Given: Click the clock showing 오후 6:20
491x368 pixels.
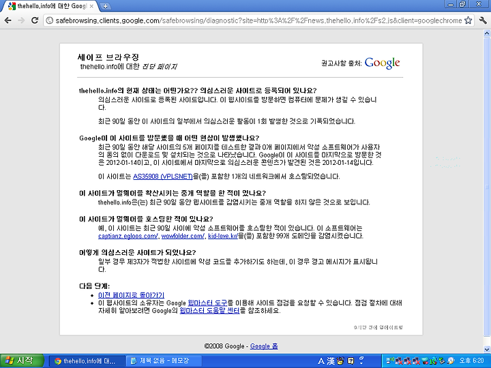Looking at the screenshot, I should click(472, 361).
